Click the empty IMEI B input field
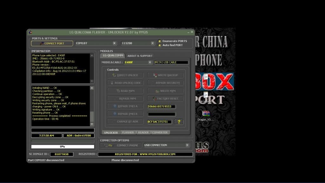 162,114
